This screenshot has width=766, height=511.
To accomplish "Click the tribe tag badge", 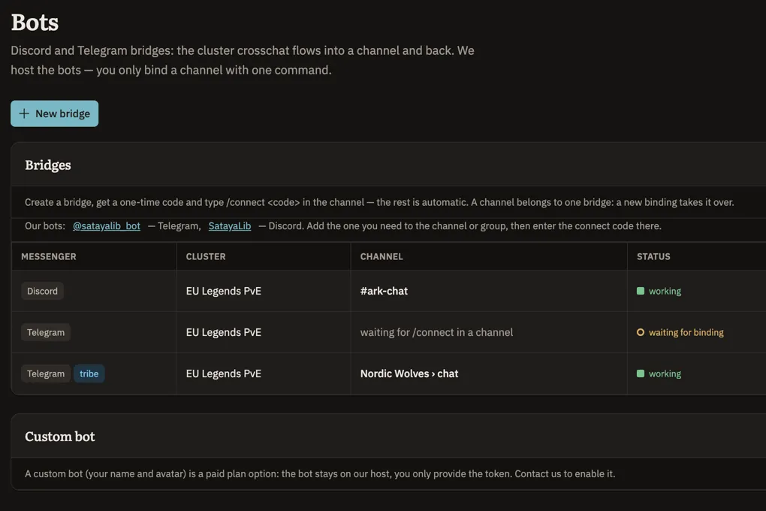I will tap(89, 373).
